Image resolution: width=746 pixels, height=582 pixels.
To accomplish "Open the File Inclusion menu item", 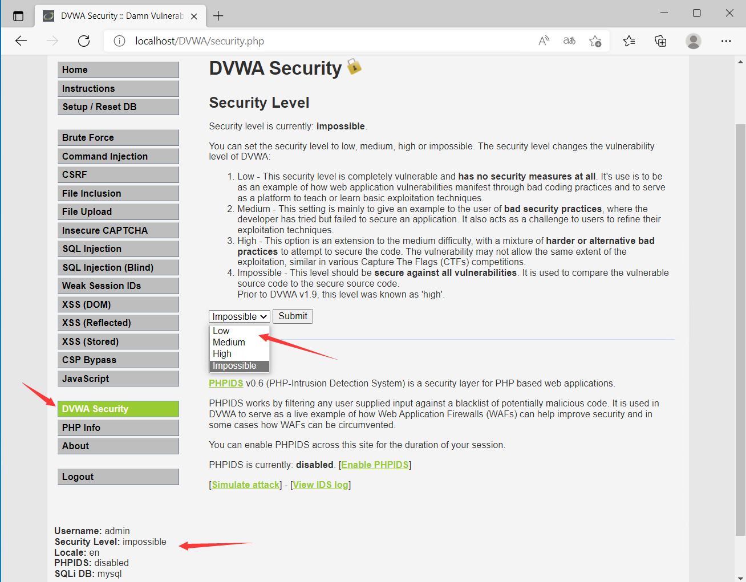I will click(118, 193).
